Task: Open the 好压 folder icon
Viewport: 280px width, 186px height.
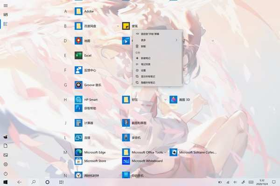Action: click(x=126, y=100)
